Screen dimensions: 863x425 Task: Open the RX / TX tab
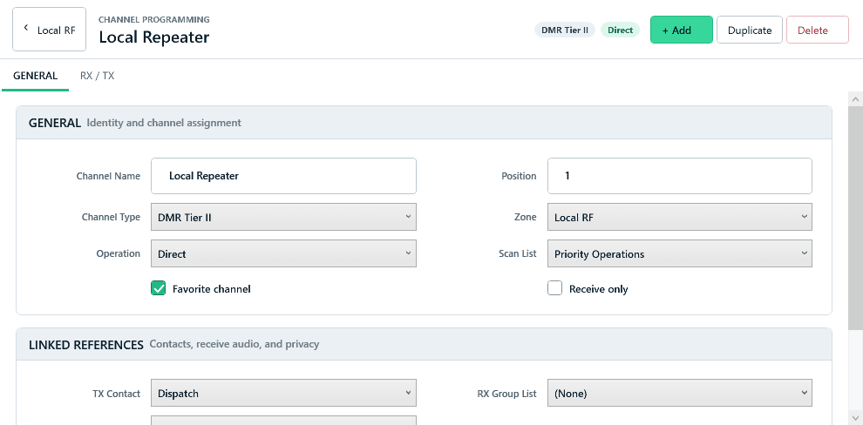pyautogui.click(x=98, y=76)
